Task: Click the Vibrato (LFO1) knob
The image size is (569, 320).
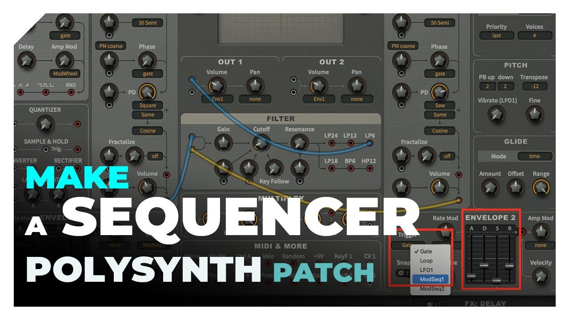Action: (x=497, y=115)
